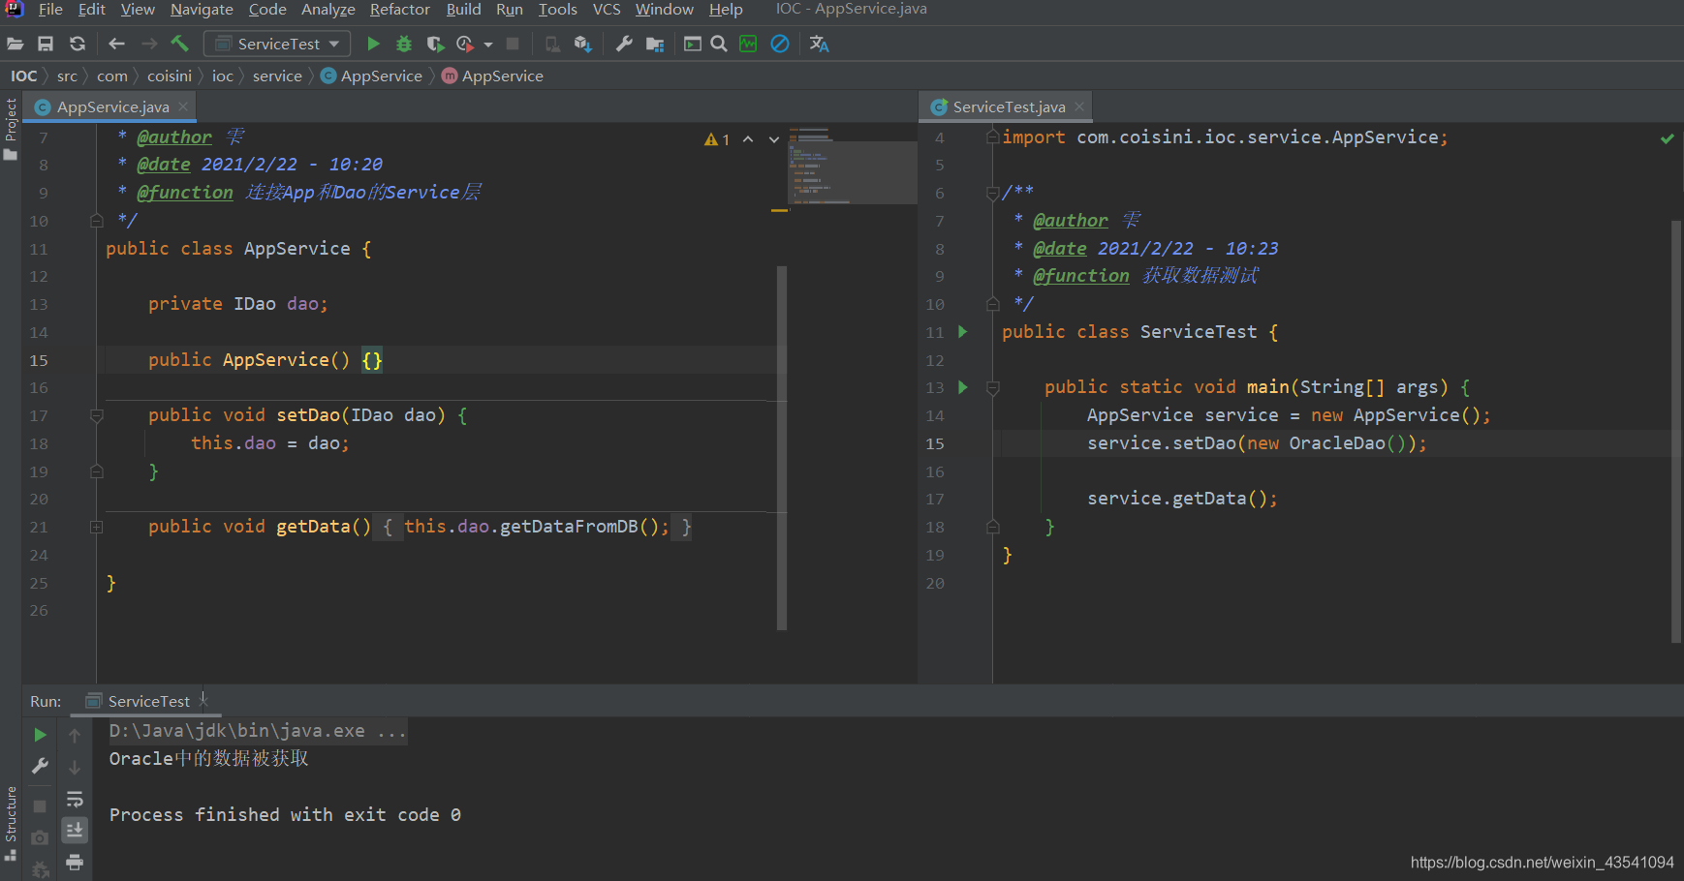Rerun ServiceTest from the Run panel play icon
Screen dimensions: 1684x881
[x=40, y=735]
